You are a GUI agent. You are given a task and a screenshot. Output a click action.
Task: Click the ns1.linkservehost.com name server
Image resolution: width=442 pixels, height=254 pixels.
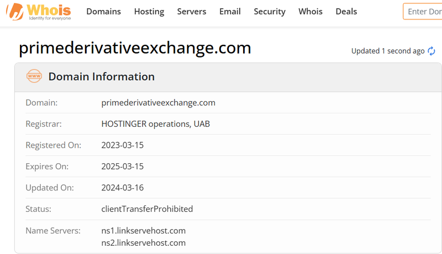tap(144, 231)
